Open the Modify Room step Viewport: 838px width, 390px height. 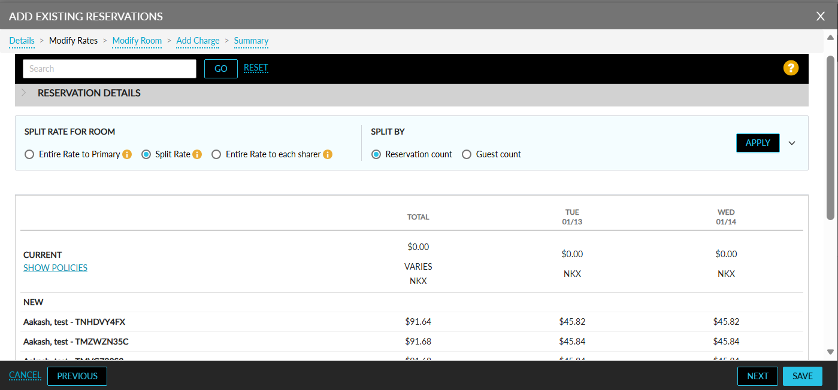point(137,41)
